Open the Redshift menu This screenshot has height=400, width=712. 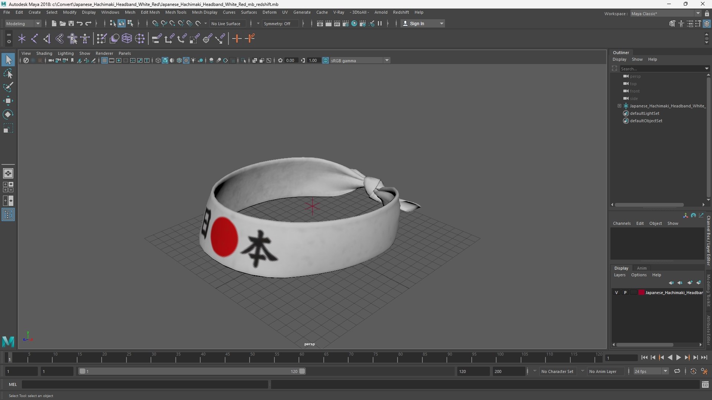401,12
